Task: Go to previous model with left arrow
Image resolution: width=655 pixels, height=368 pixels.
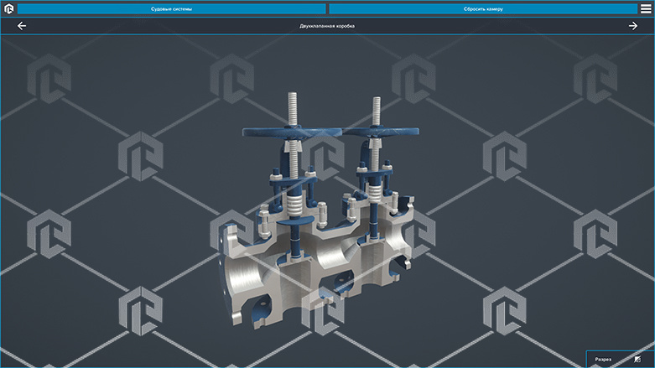Action: coord(22,26)
